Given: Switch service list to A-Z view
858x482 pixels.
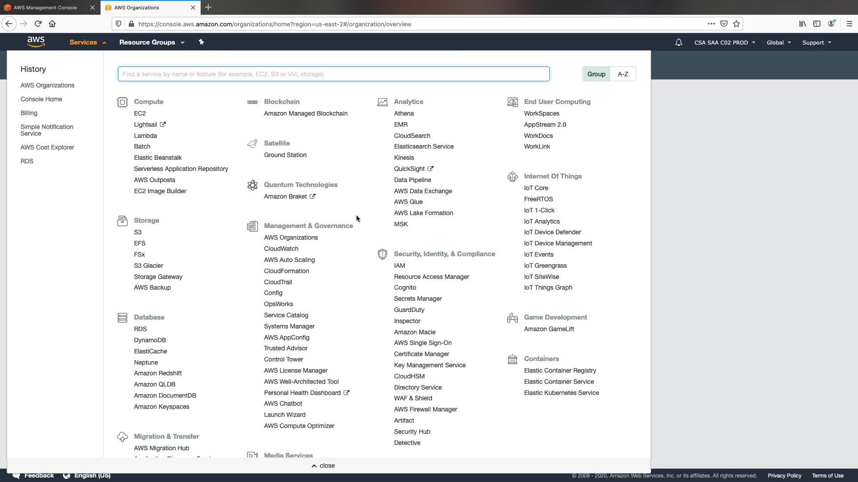Looking at the screenshot, I should (622, 74).
